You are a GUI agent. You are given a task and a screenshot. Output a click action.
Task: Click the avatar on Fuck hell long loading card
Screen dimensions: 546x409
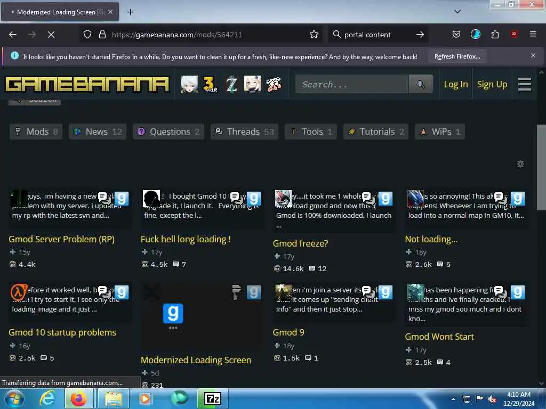pos(151,199)
